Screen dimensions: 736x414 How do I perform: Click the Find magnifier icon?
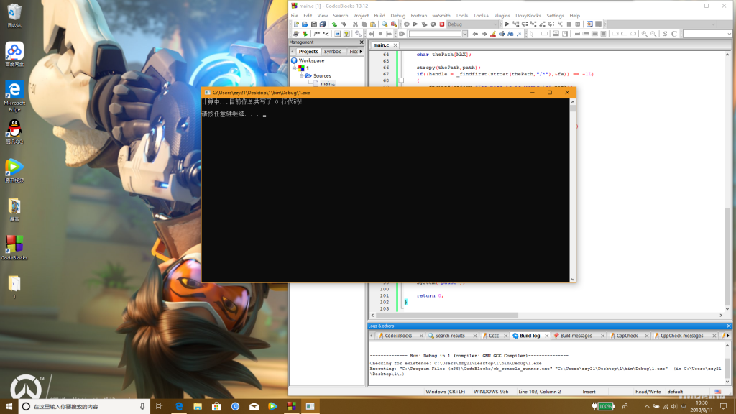[385, 24]
